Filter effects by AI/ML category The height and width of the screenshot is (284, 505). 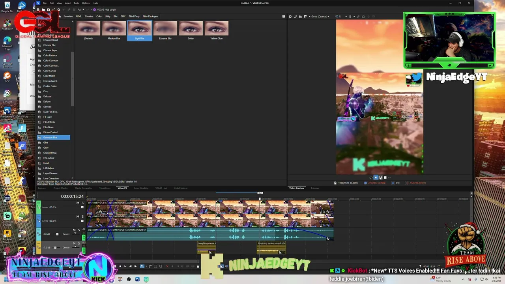pos(79,16)
